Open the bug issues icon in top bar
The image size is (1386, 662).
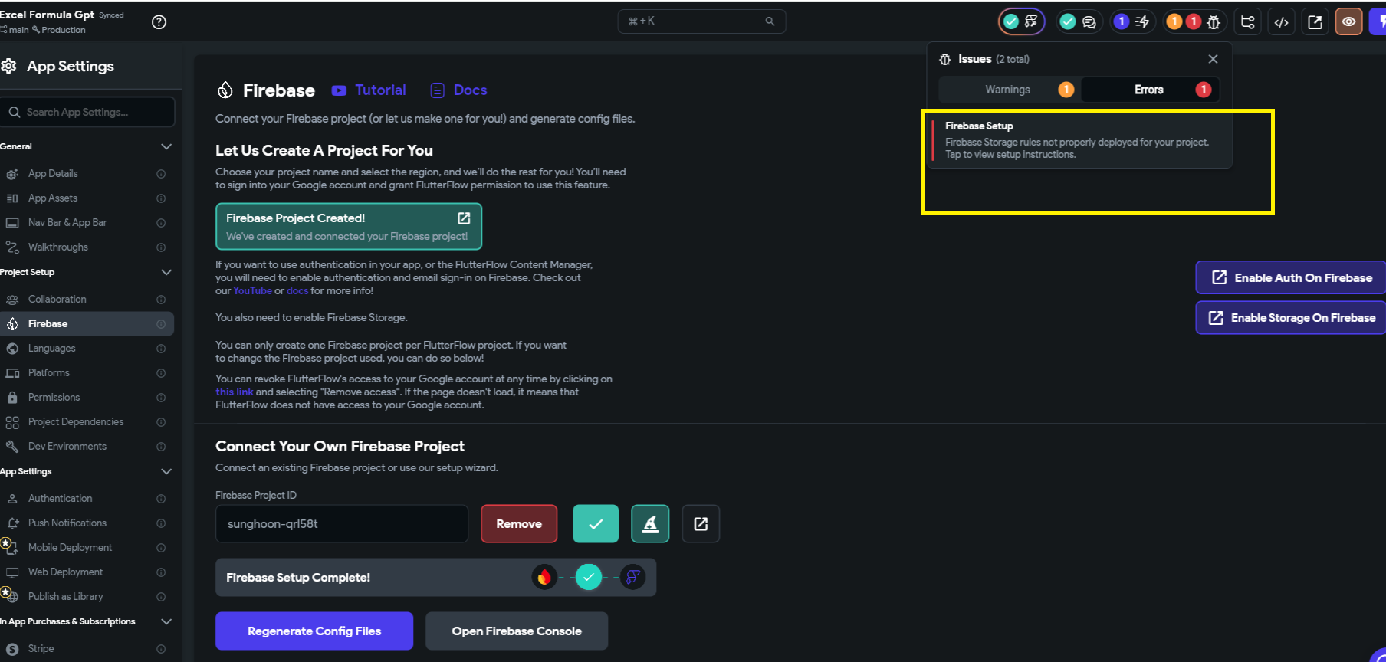[1214, 22]
